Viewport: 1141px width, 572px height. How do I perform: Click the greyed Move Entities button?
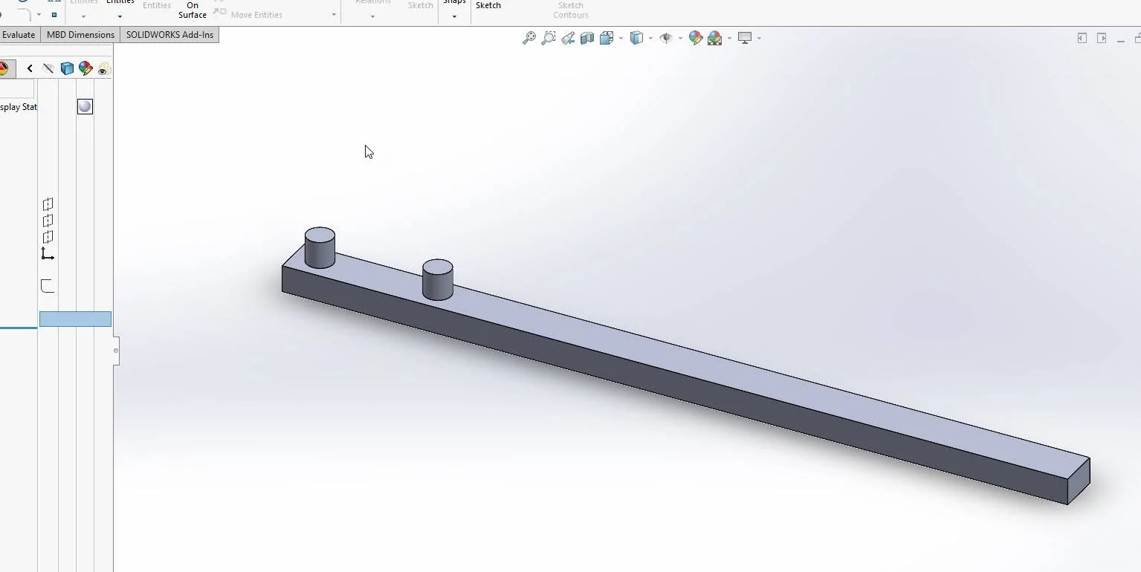point(249,15)
